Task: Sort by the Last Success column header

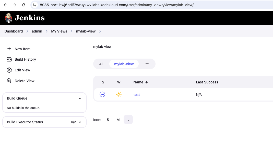Action: tap(207, 82)
